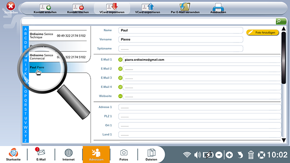The height and width of the screenshot is (163, 290).
Task: Click the green icon beside E-Mail 3
Action: coord(120,78)
